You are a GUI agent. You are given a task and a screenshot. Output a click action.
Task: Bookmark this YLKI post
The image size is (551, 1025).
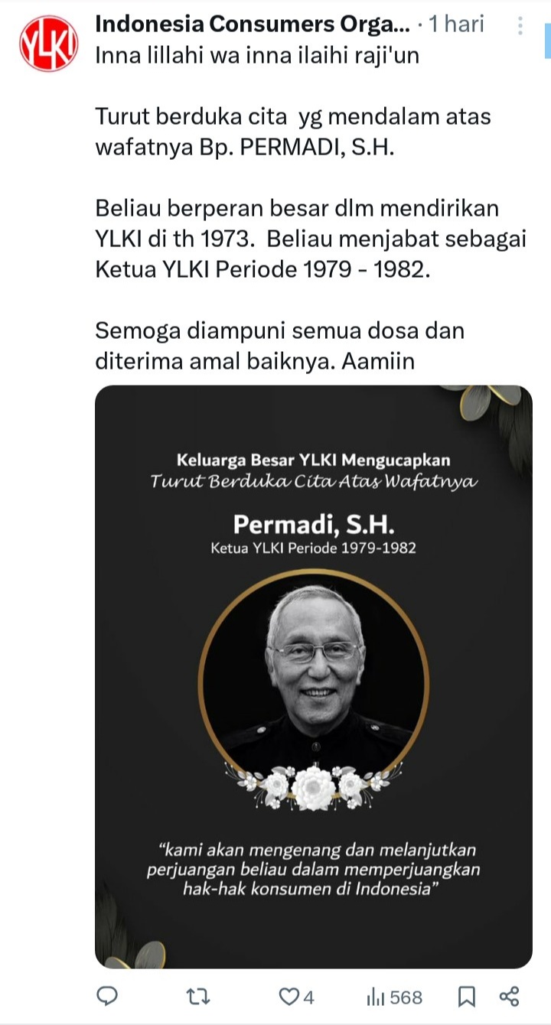466,997
